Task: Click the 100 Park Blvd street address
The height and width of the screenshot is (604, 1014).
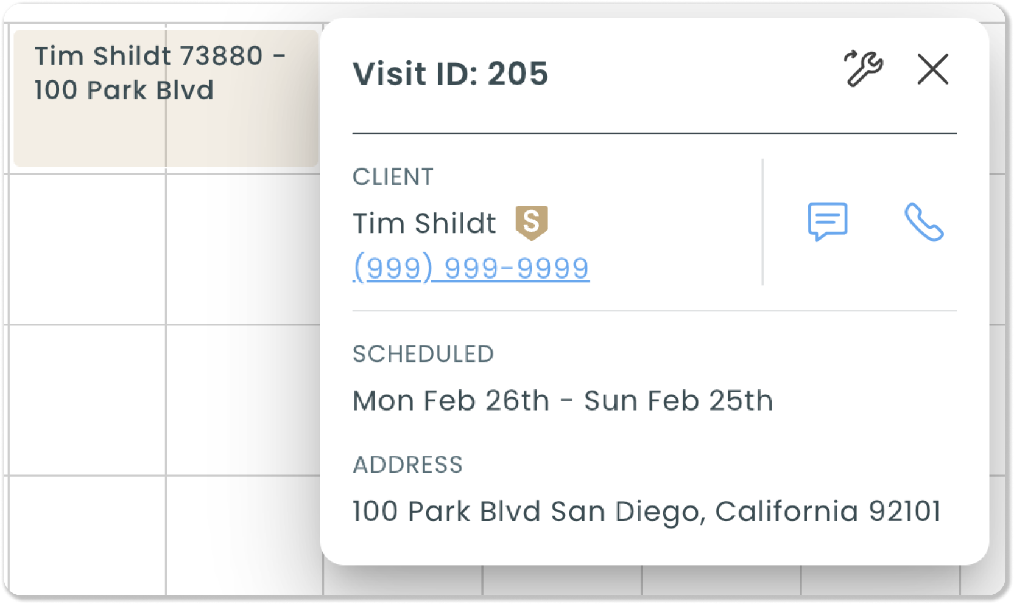Action: tap(446, 512)
